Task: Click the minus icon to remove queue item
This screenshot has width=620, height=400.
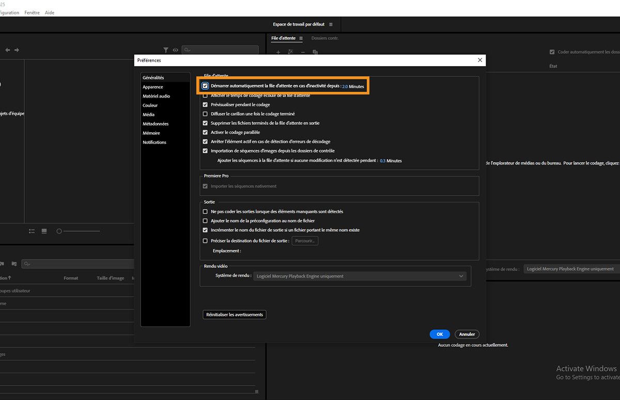Action: coord(303,52)
